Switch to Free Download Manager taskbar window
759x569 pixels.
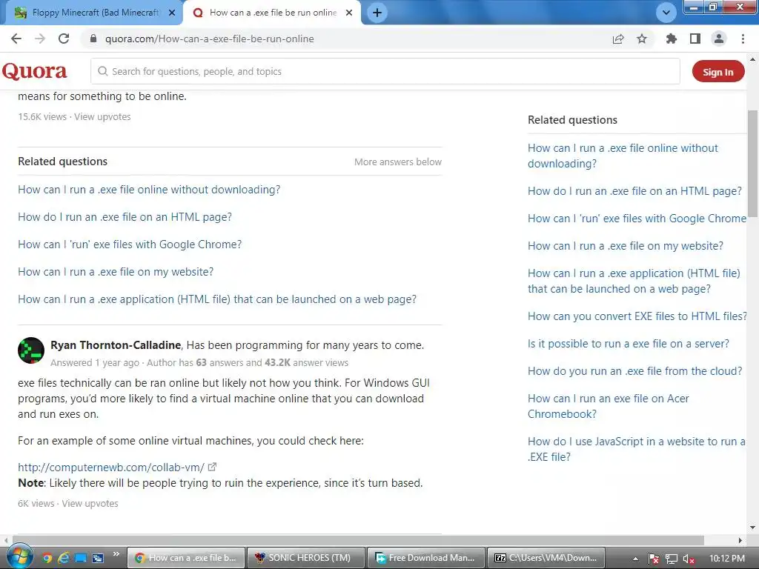[425, 558]
